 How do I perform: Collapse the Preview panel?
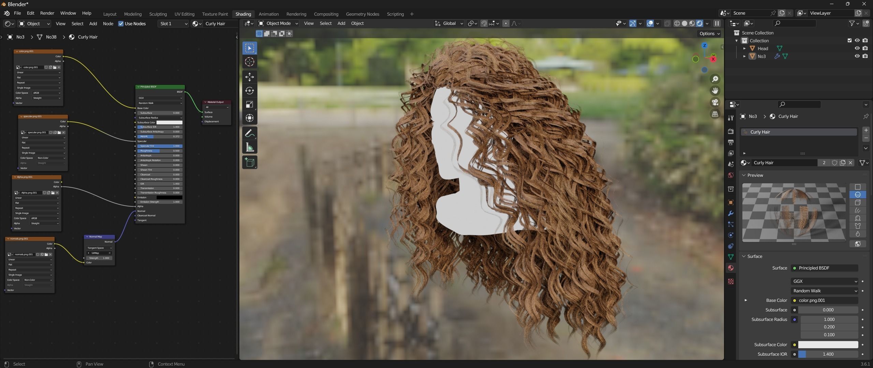744,175
